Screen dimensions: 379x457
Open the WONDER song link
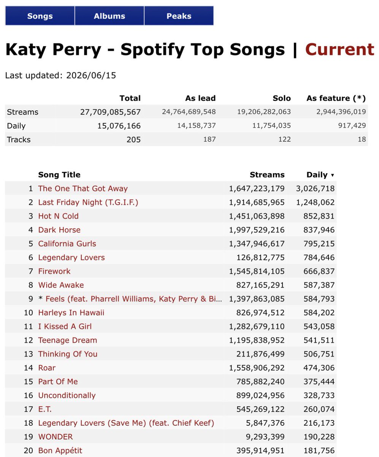tap(56, 437)
